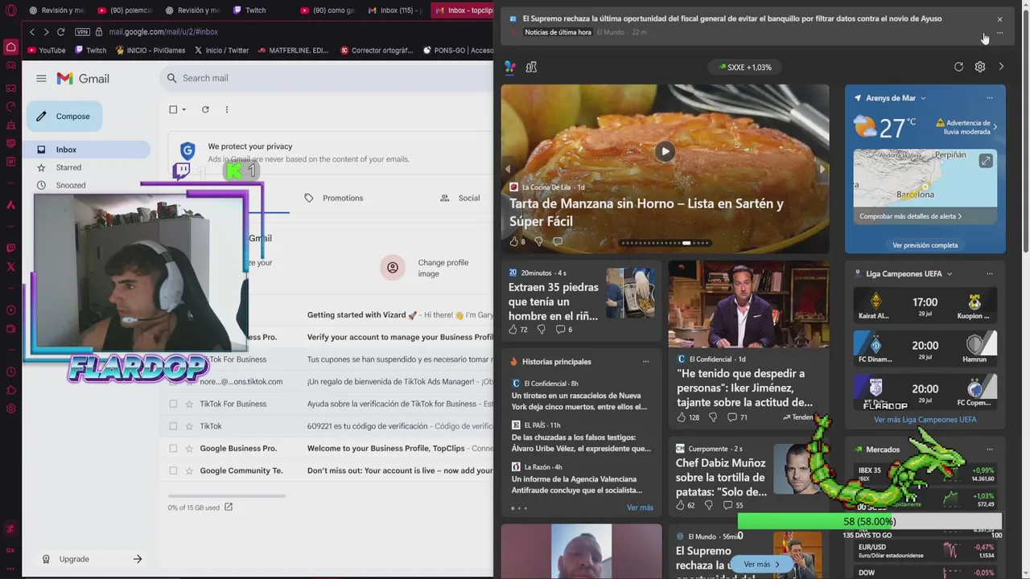Switch to the (90) polemica YouTube tab
Image resolution: width=1030 pixels, height=579 pixels.
[125, 10]
